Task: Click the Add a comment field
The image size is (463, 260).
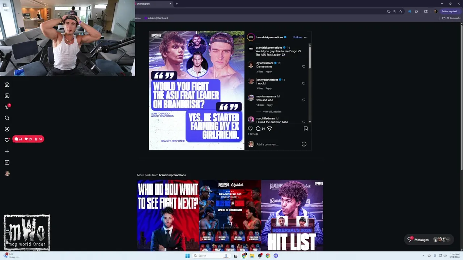Action: point(277,144)
